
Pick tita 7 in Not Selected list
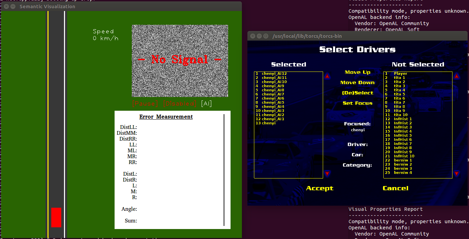pos(418,102)
